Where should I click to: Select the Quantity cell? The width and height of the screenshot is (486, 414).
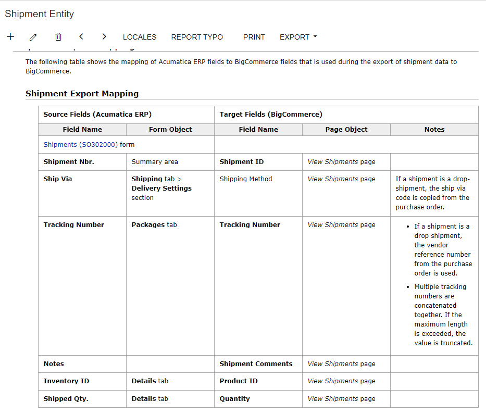pos(258,399)
